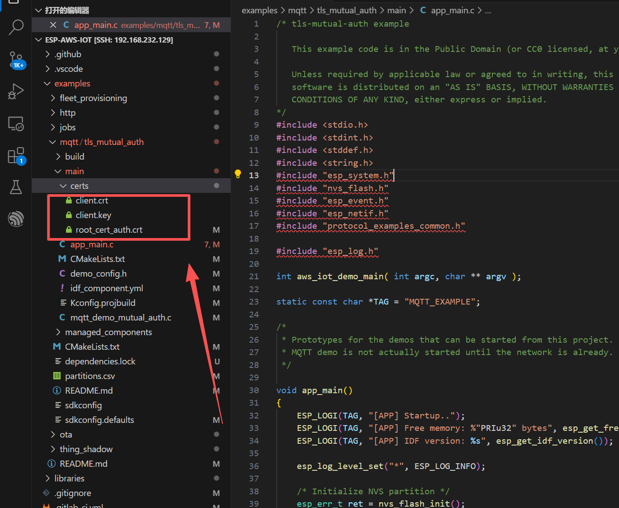Expand the libraries folder

[48, 478]
